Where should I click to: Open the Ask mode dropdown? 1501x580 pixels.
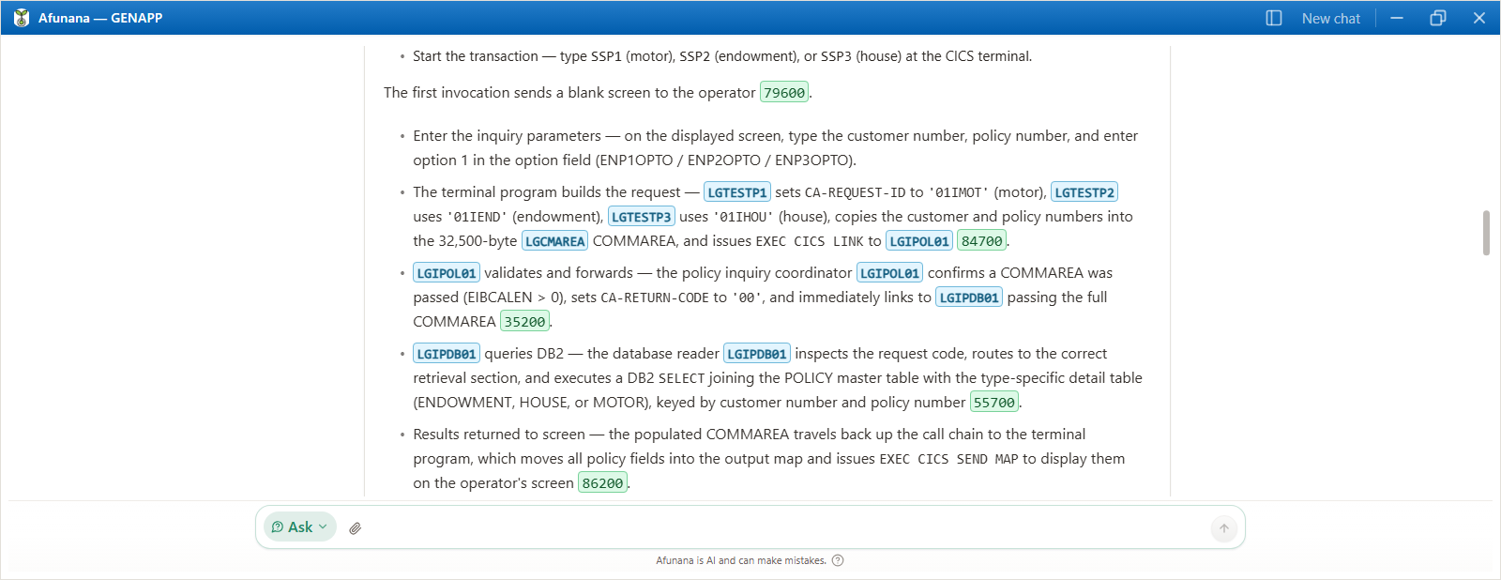click(300, 527)
